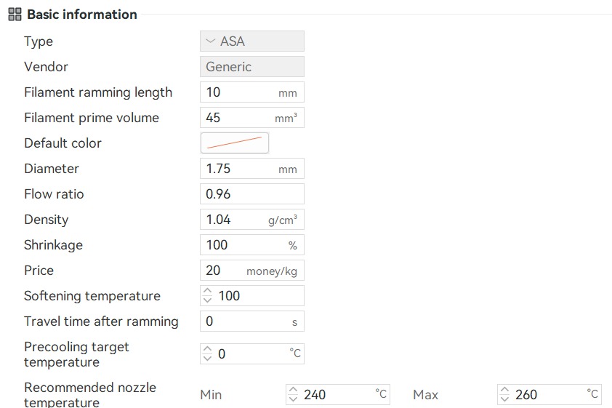612x408 pixels.
Task: Decrease Precooling target temperature down arrow
Action: (208, 359)
